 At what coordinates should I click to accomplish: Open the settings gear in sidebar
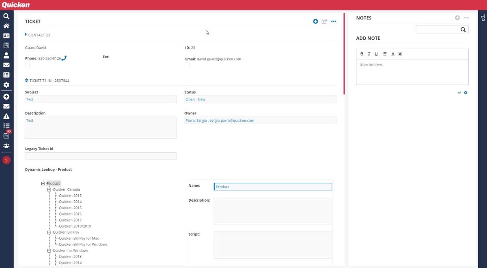6,85
